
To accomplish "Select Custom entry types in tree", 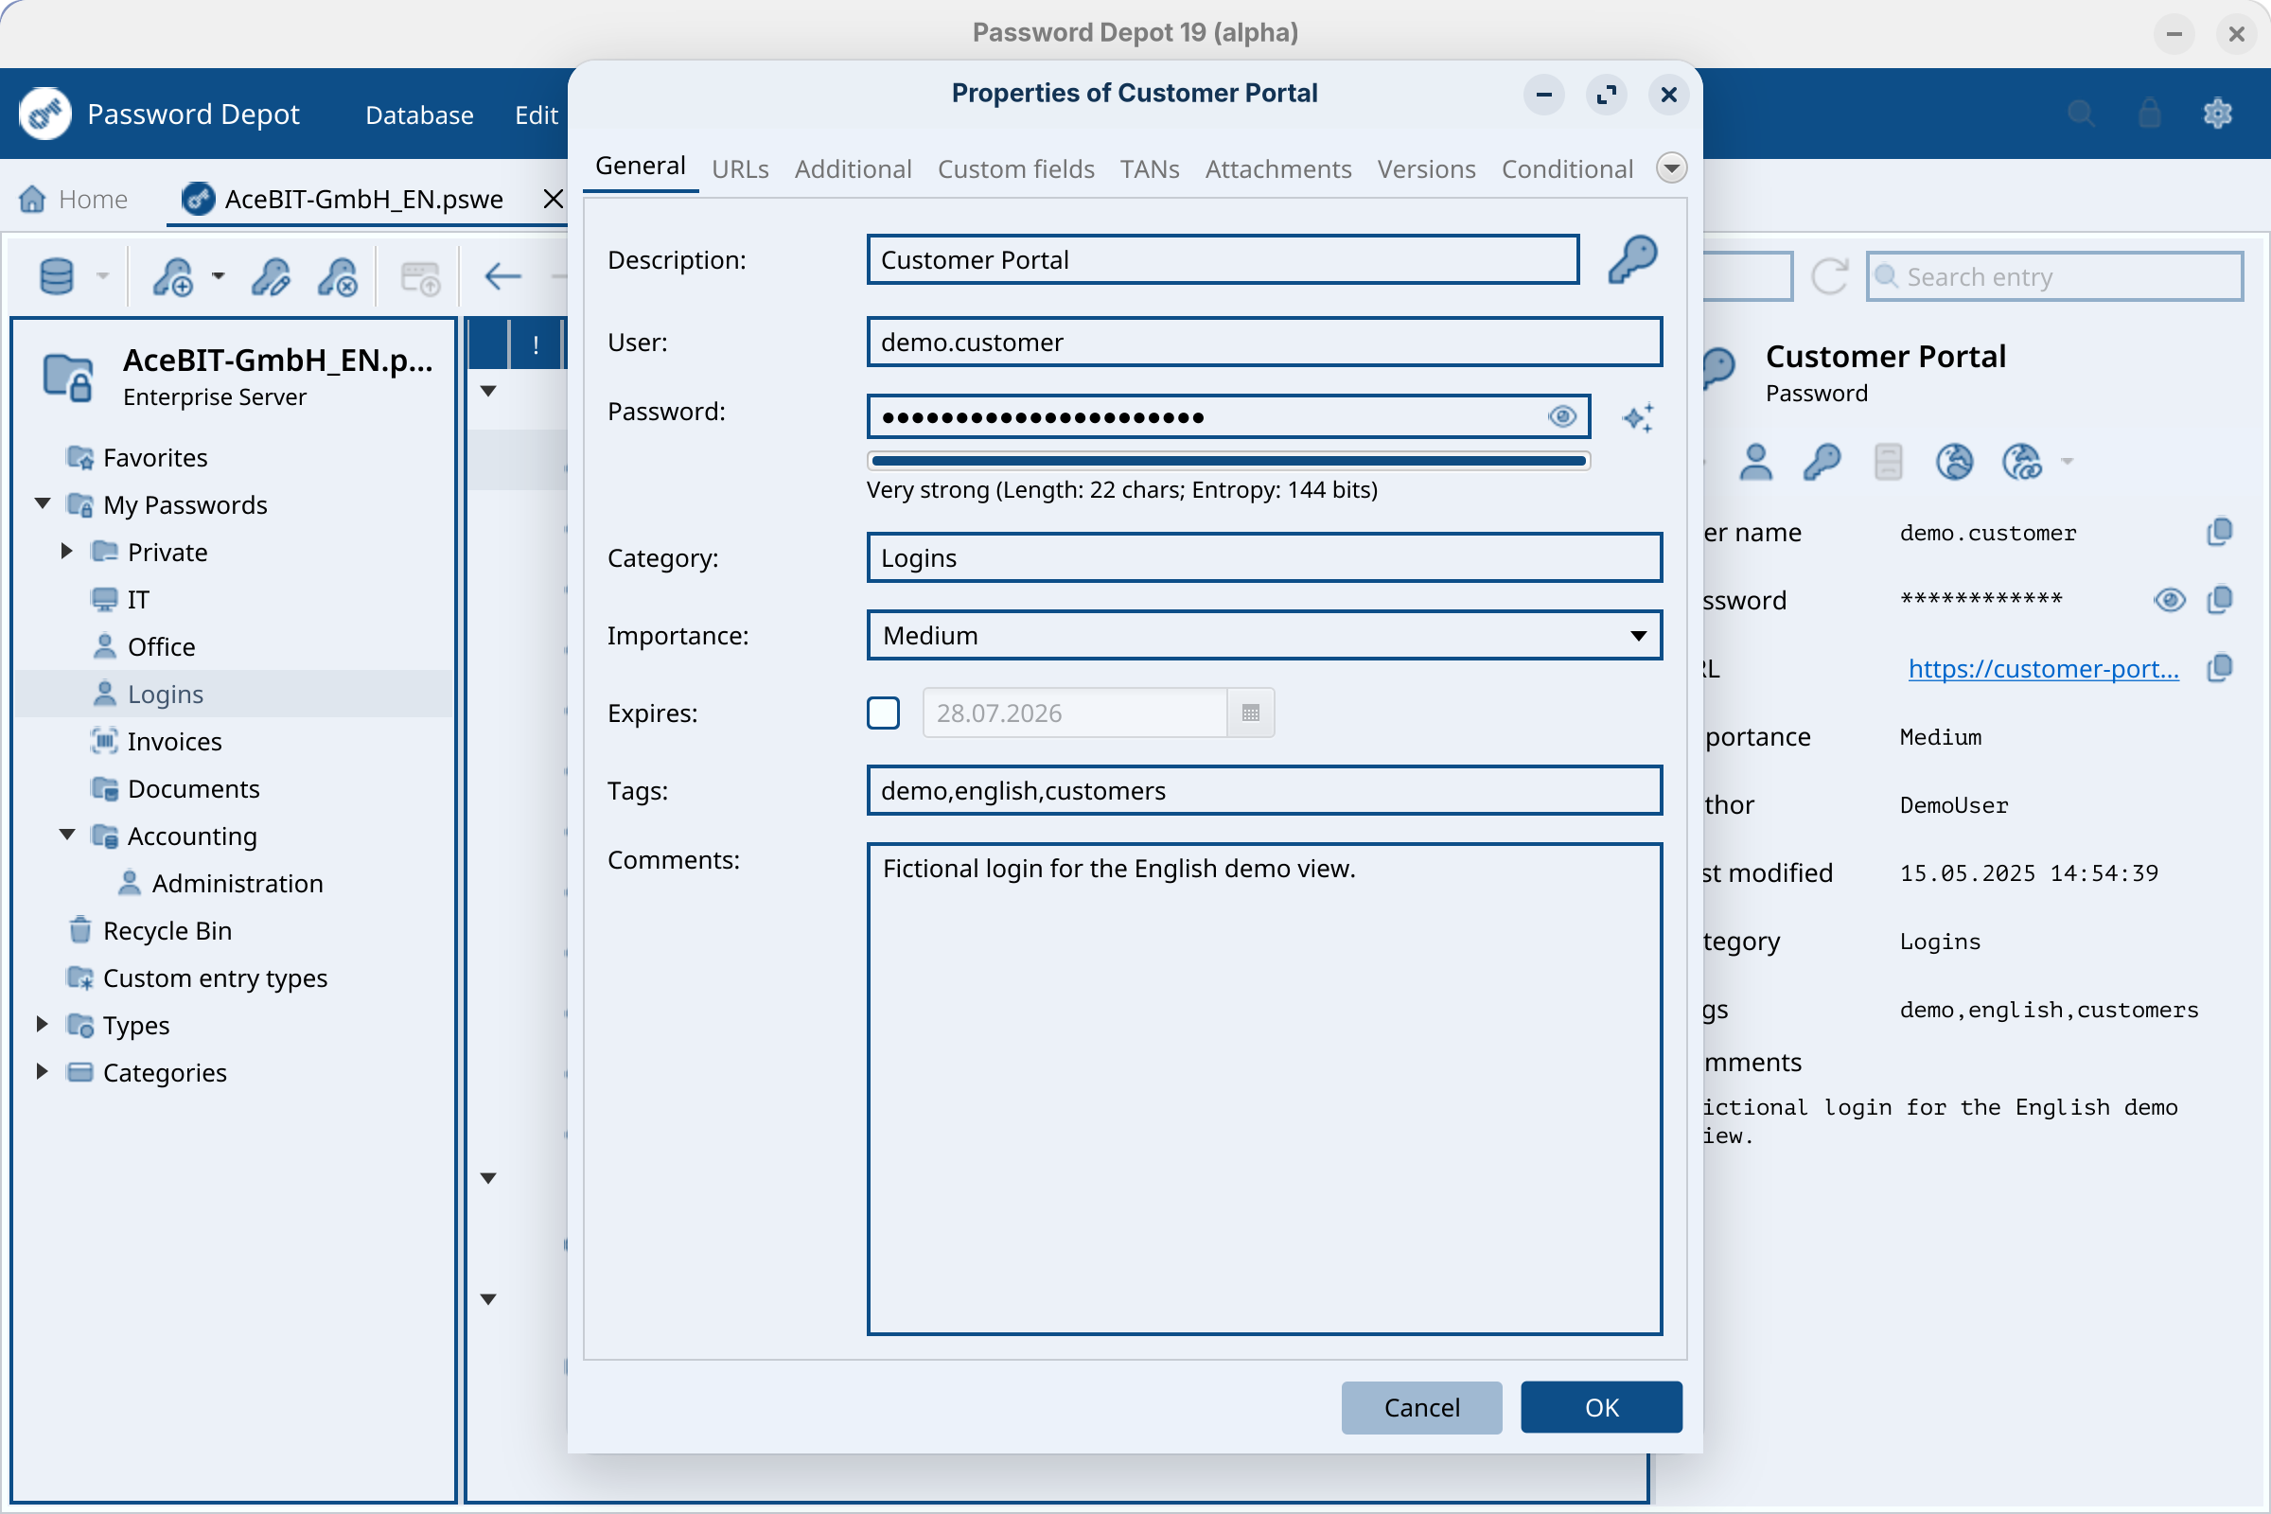I will click(x=233, y=977).
